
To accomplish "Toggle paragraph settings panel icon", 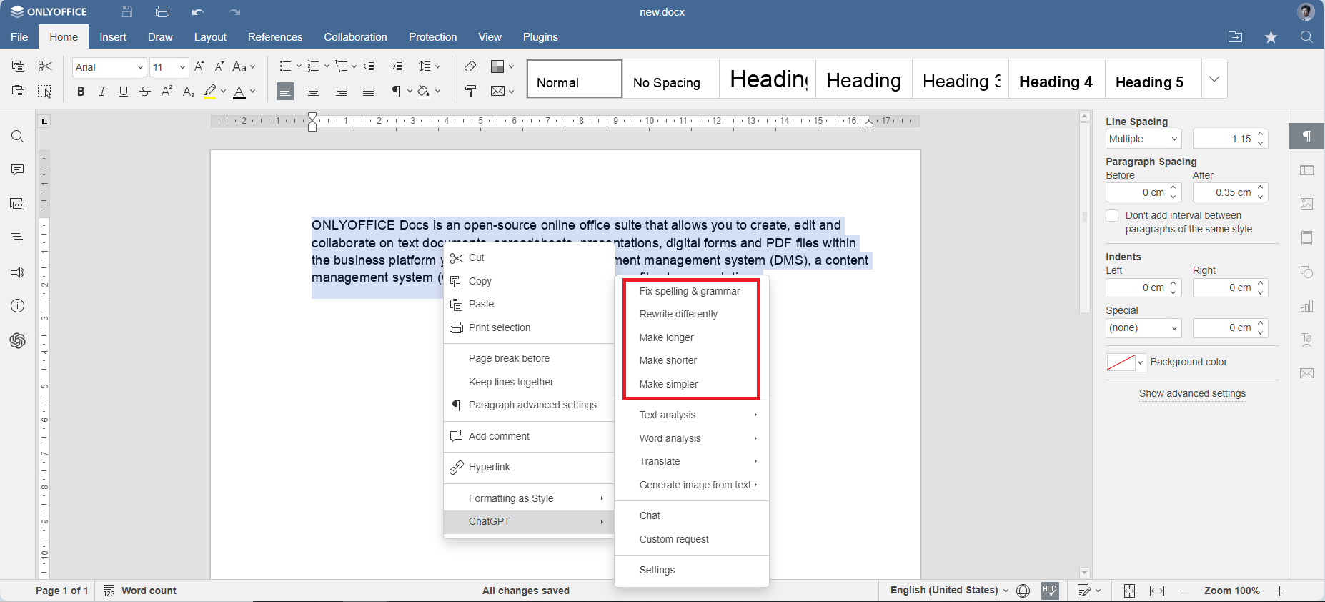I will pyautogui.click(x=1307, y=136).
